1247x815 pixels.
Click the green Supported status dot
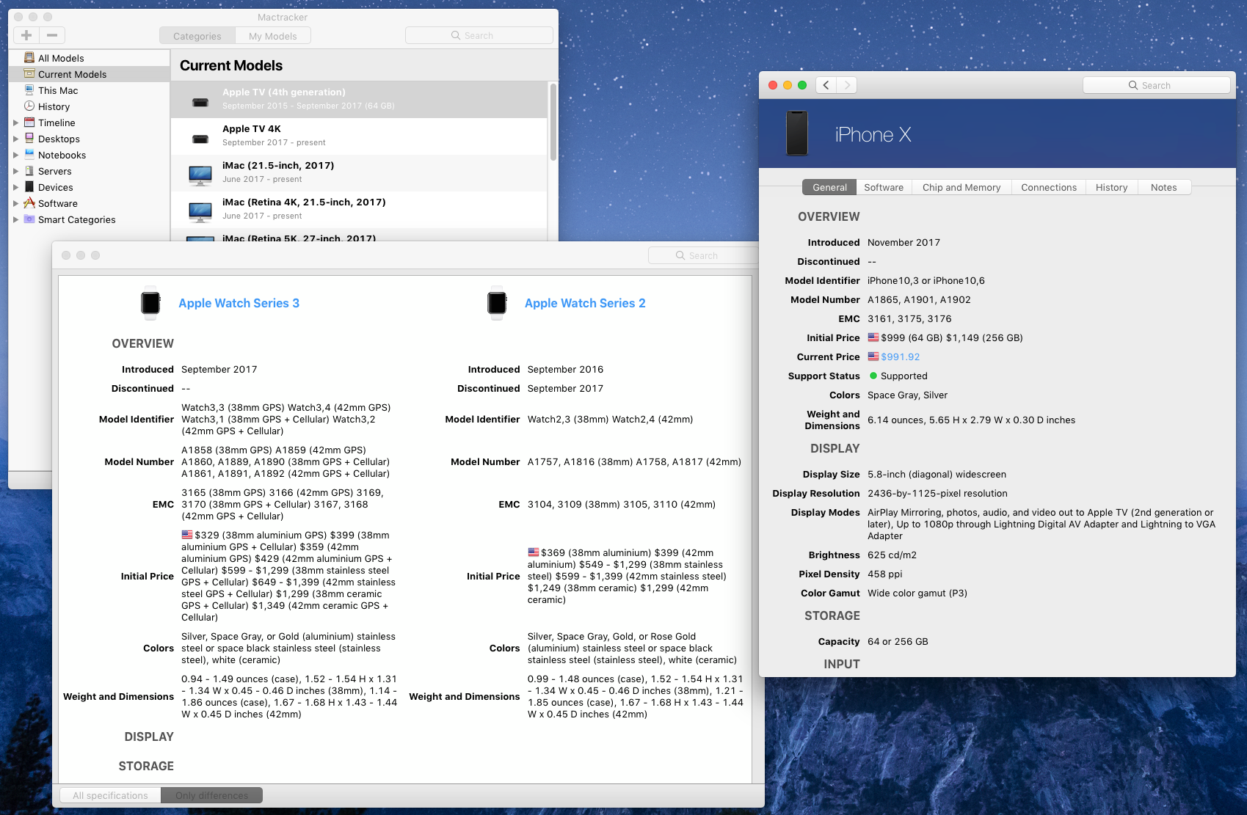coord(873,376)
